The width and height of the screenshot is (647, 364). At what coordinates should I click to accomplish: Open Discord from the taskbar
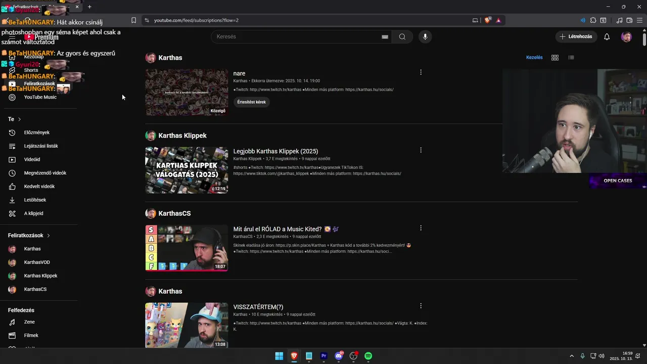click(339, 356)
